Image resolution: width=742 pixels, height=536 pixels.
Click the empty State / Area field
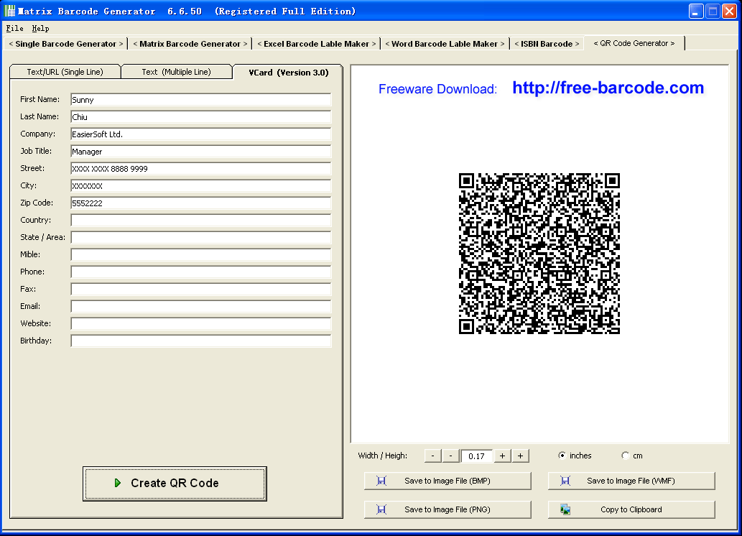(200, 238)
